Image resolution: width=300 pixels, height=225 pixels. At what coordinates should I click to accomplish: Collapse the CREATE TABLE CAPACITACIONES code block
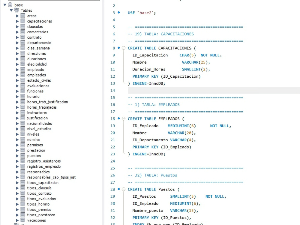tap(124, 48)
